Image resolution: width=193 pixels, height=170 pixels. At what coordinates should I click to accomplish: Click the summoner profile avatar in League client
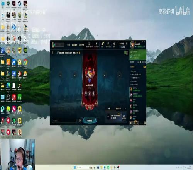pos(132,44)
